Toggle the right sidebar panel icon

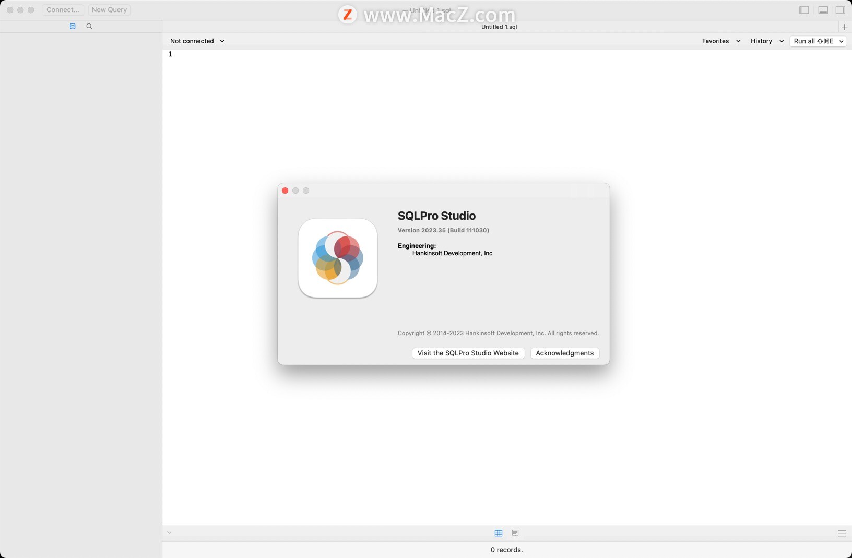click(840, 10)
